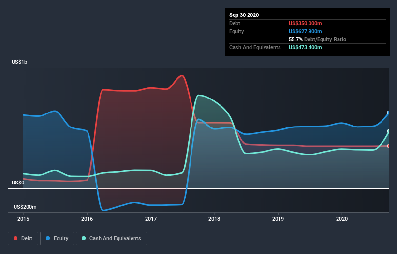The width and height of the screenshot is (397, 254).
Task: Toggle the Equity series legend button
Action: [57, 239]
